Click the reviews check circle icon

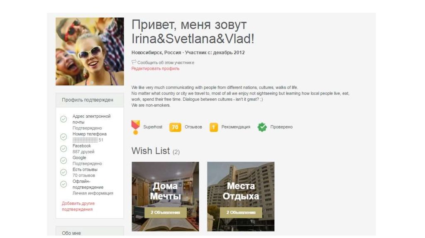pyautogui.click(x=64, y=172)
